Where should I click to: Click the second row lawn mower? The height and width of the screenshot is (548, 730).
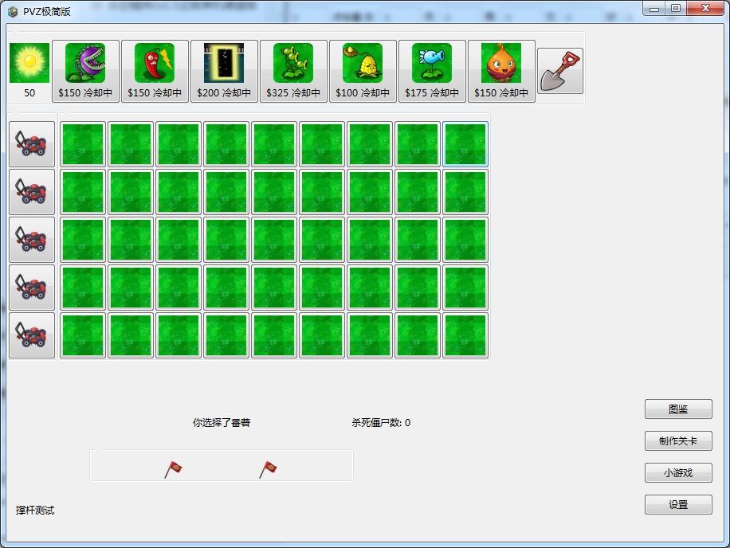pos(32,192)
